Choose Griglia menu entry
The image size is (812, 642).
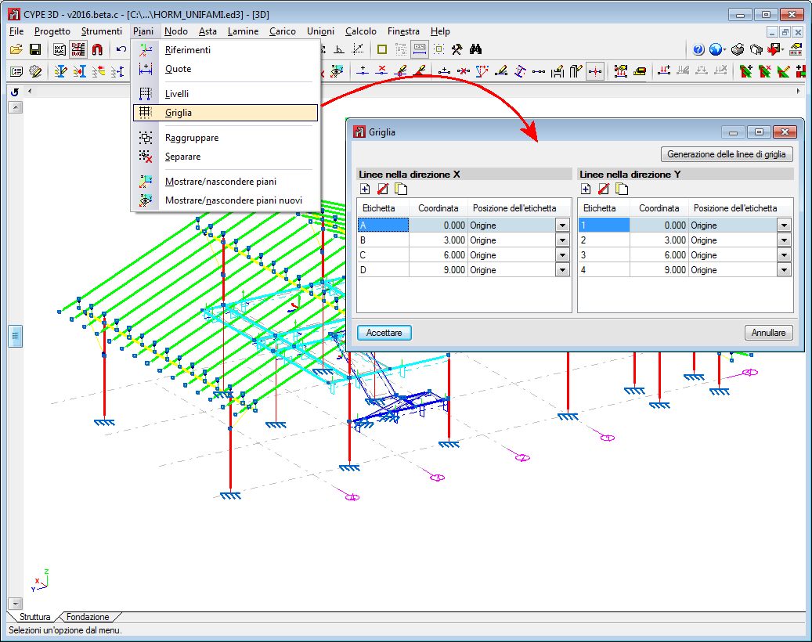pyautogui.click(x=226, y=113)
